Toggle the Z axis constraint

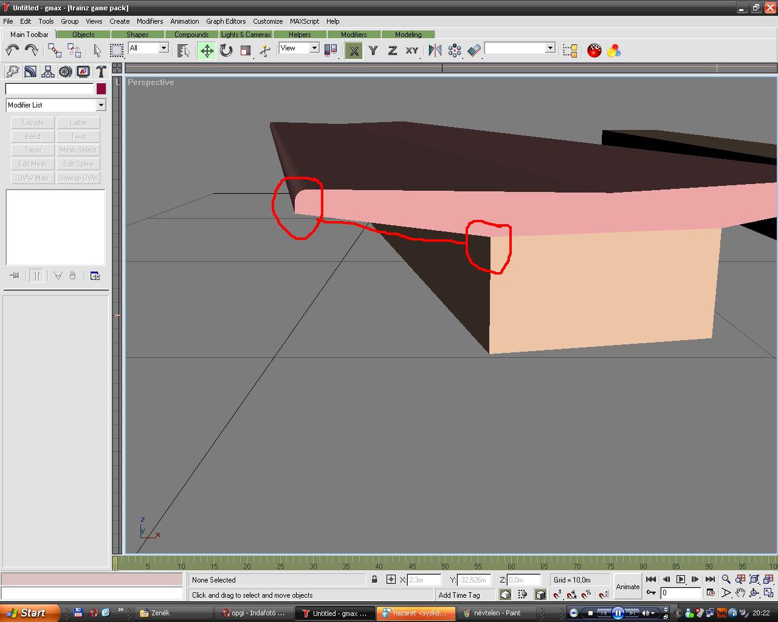(x=393, y=51)
